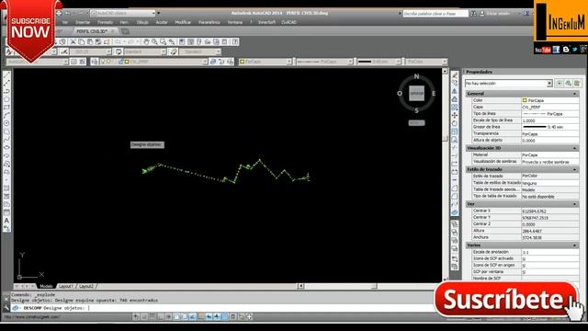Open the linetype PorCapa dropdown
Screen dimensions: 588x331
pos(350,62)
